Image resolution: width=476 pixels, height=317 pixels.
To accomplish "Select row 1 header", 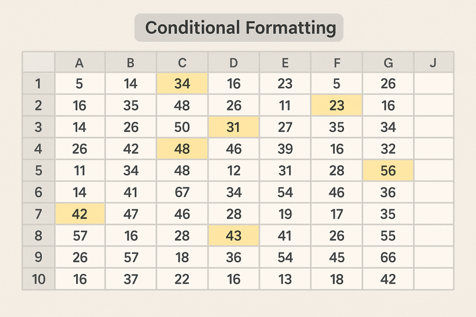I will [38, 84].
